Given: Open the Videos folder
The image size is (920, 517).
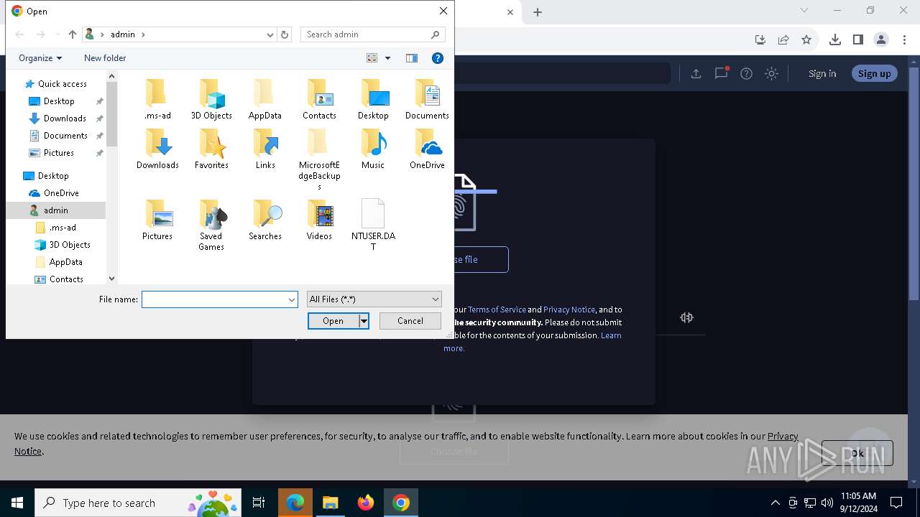Looking at the screenshot, I should [x=319, y=220].
